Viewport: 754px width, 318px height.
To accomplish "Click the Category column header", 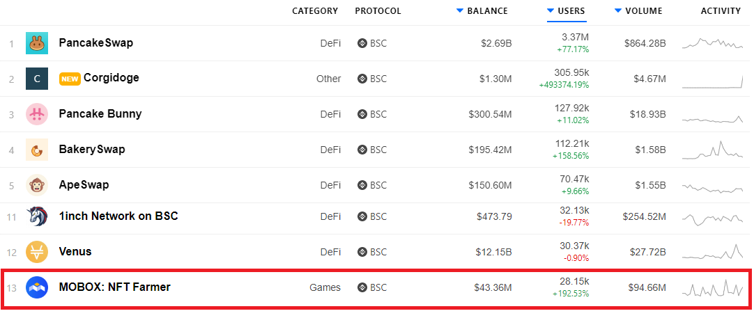I will [x=315, y=11].
